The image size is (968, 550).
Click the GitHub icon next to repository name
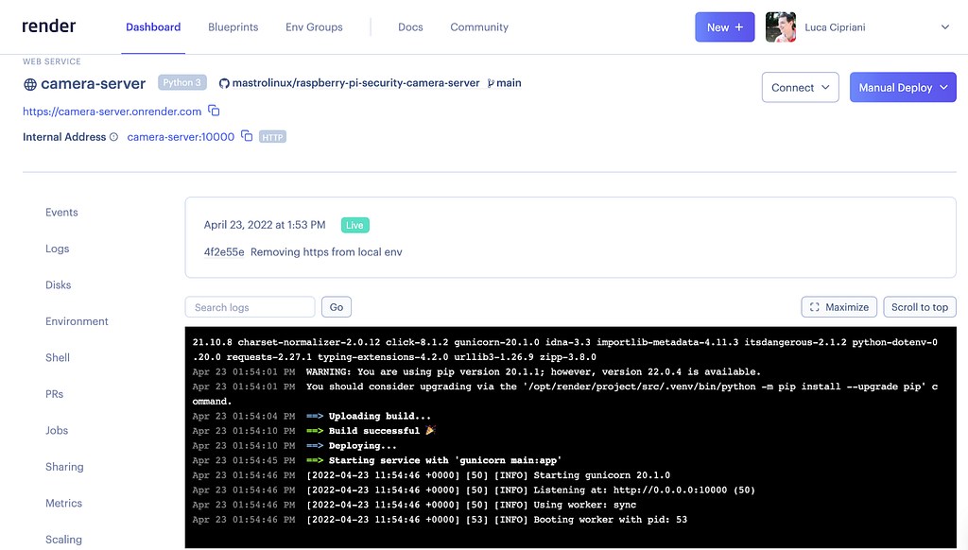coord(224,83)
